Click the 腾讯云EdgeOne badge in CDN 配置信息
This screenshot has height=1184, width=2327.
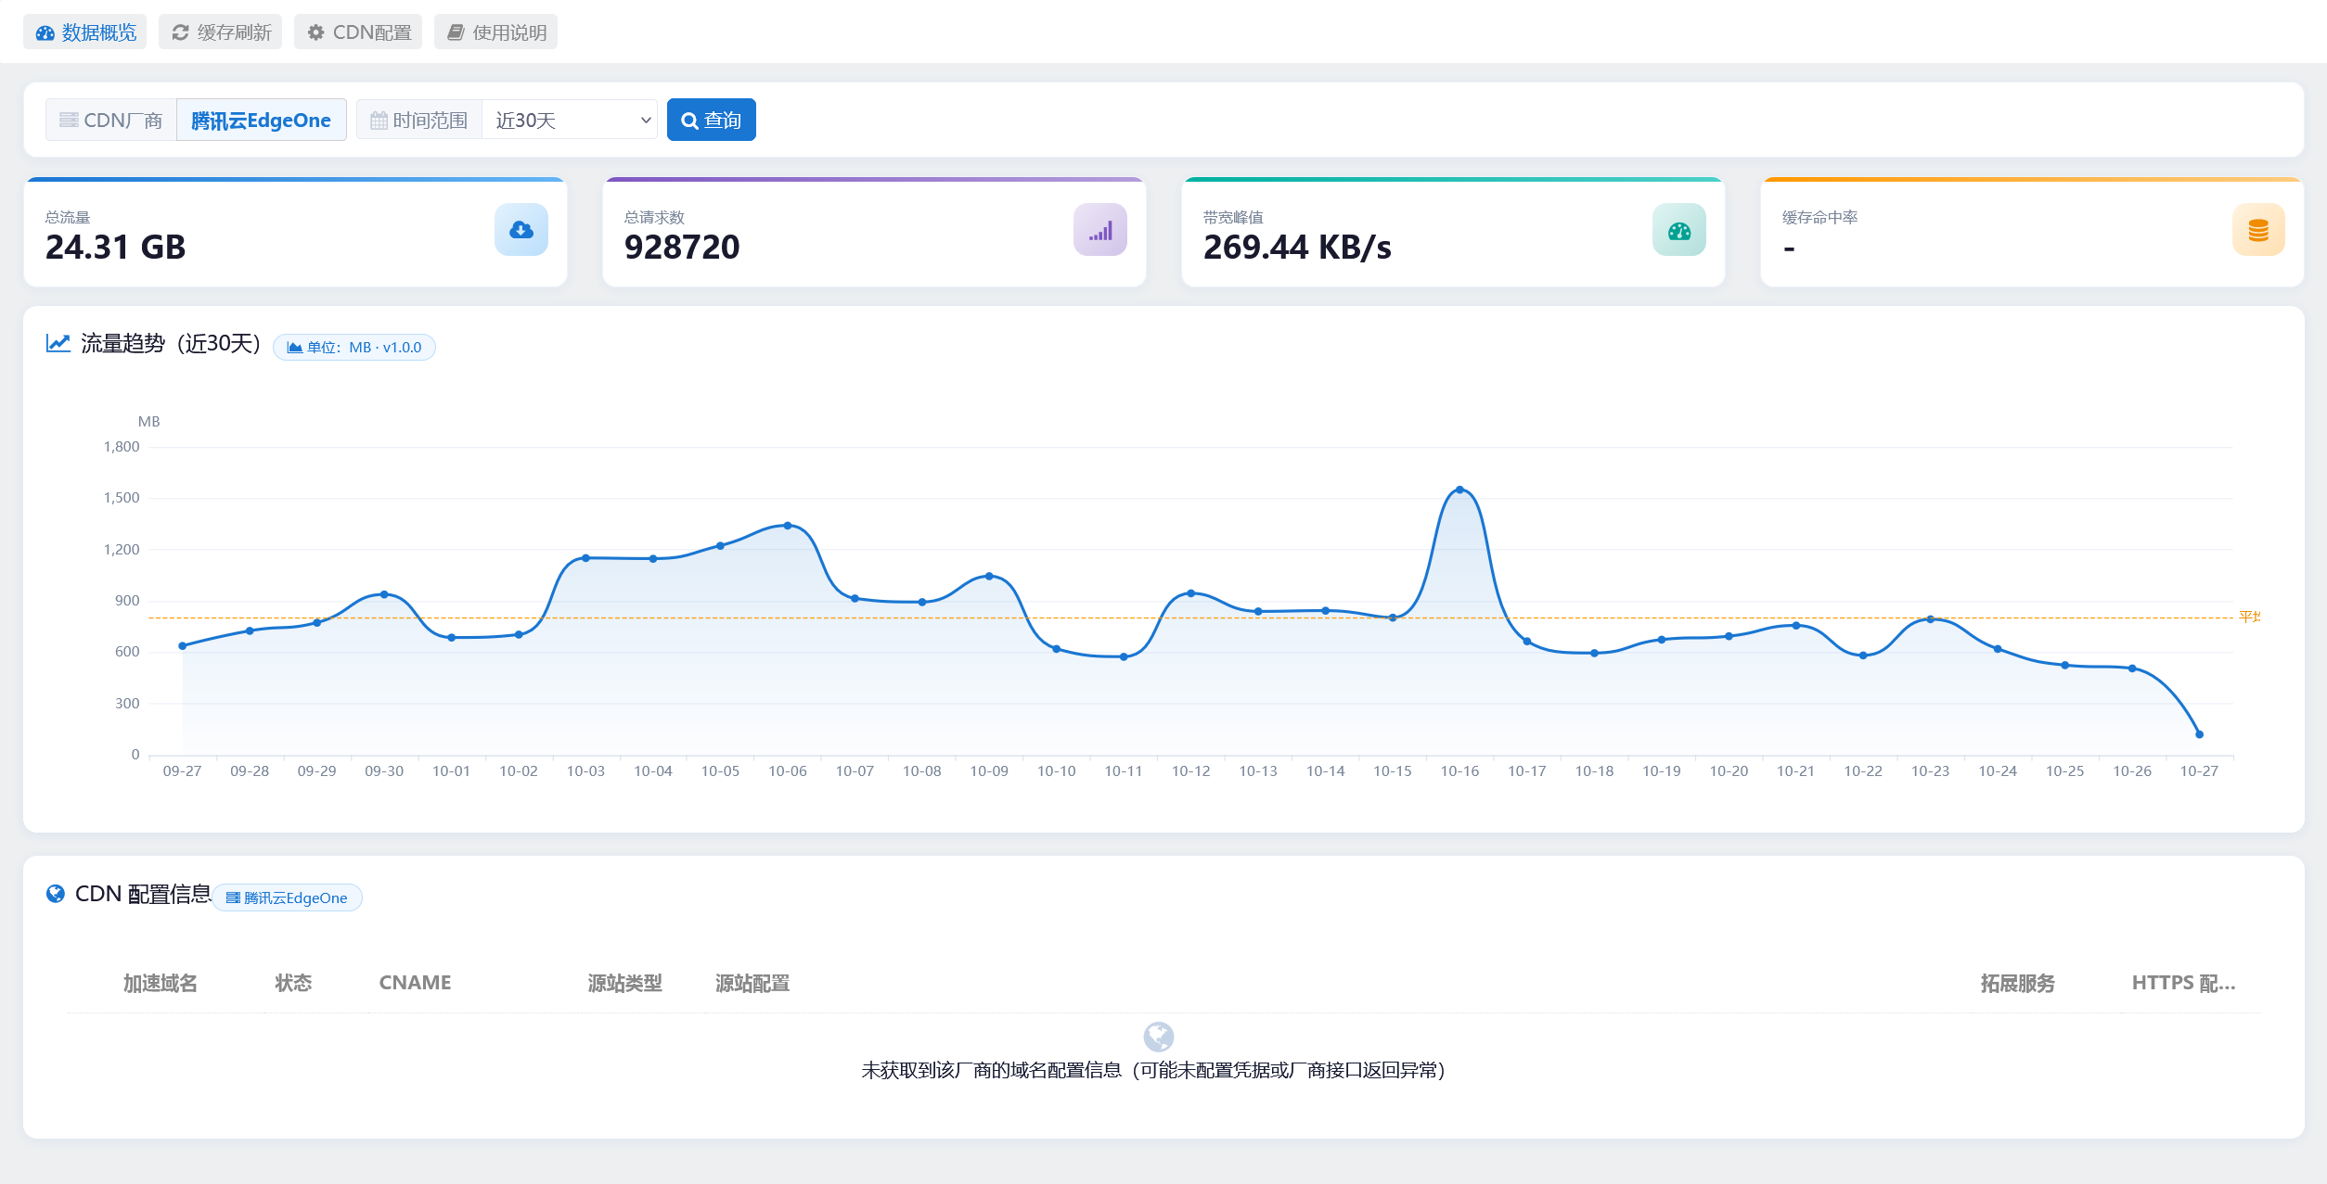287,898
